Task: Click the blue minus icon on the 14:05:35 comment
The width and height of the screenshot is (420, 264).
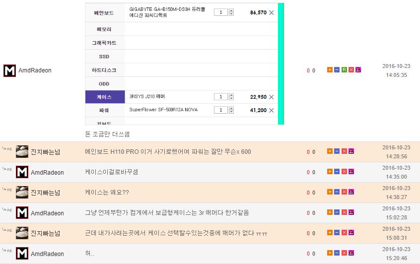Action: tap(337, 70)
